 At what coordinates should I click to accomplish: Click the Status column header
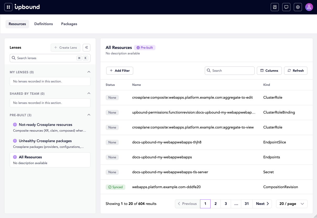tap(110, 85)
